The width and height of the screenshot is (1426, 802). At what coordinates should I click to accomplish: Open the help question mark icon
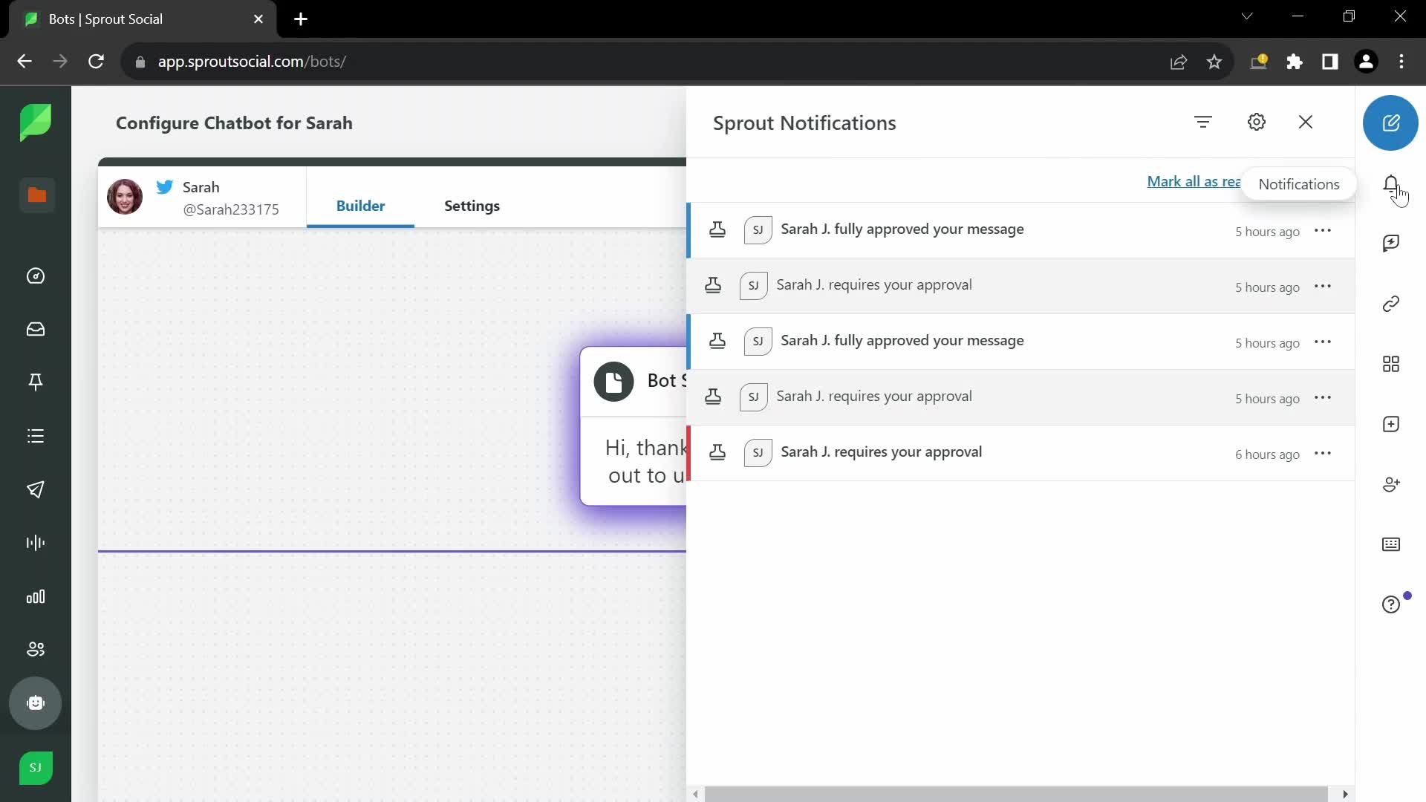tap(1391, 604)
